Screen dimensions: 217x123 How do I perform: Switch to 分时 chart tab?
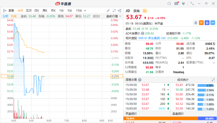point(20,11)
